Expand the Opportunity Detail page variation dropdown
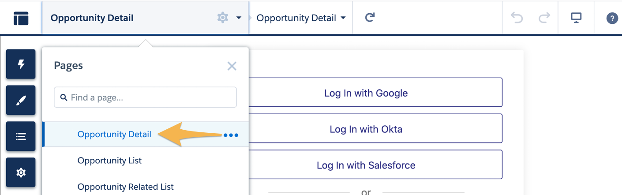Screen dimensions: 622x195 pos(301,18)
